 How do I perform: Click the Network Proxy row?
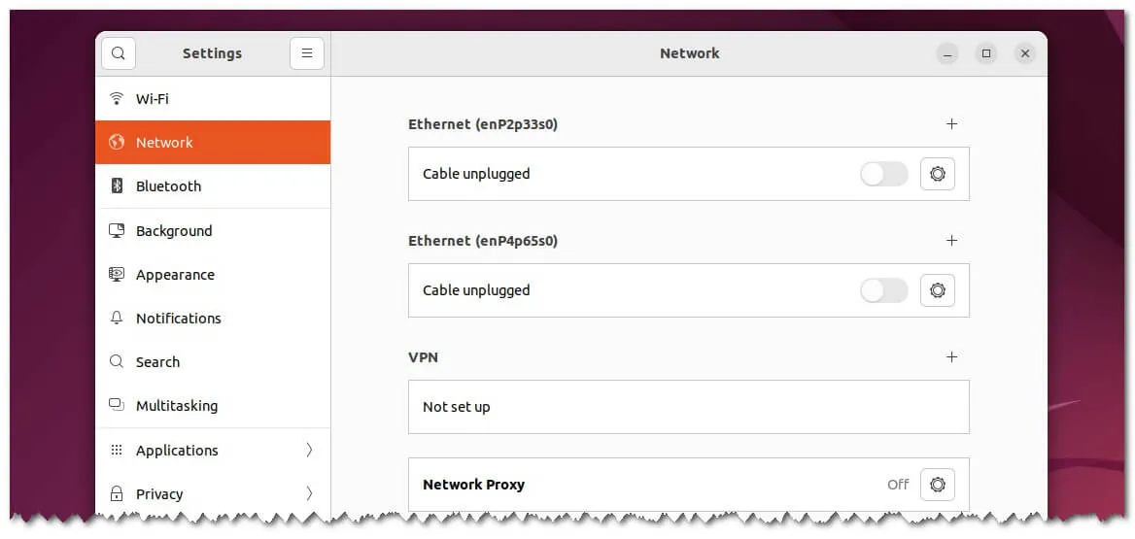pyautogui.click(x=632, y=484)
